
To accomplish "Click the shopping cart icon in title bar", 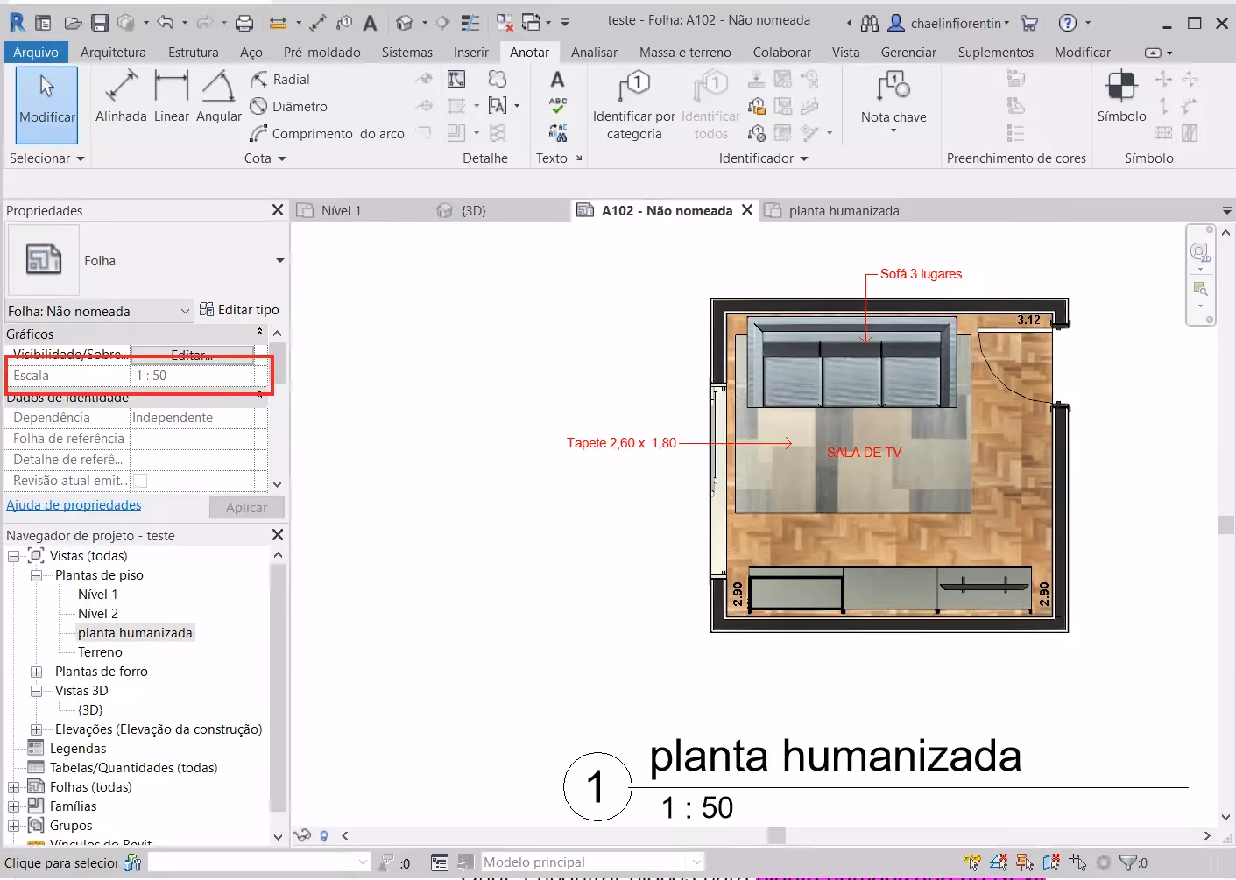I will point(1029,23).
